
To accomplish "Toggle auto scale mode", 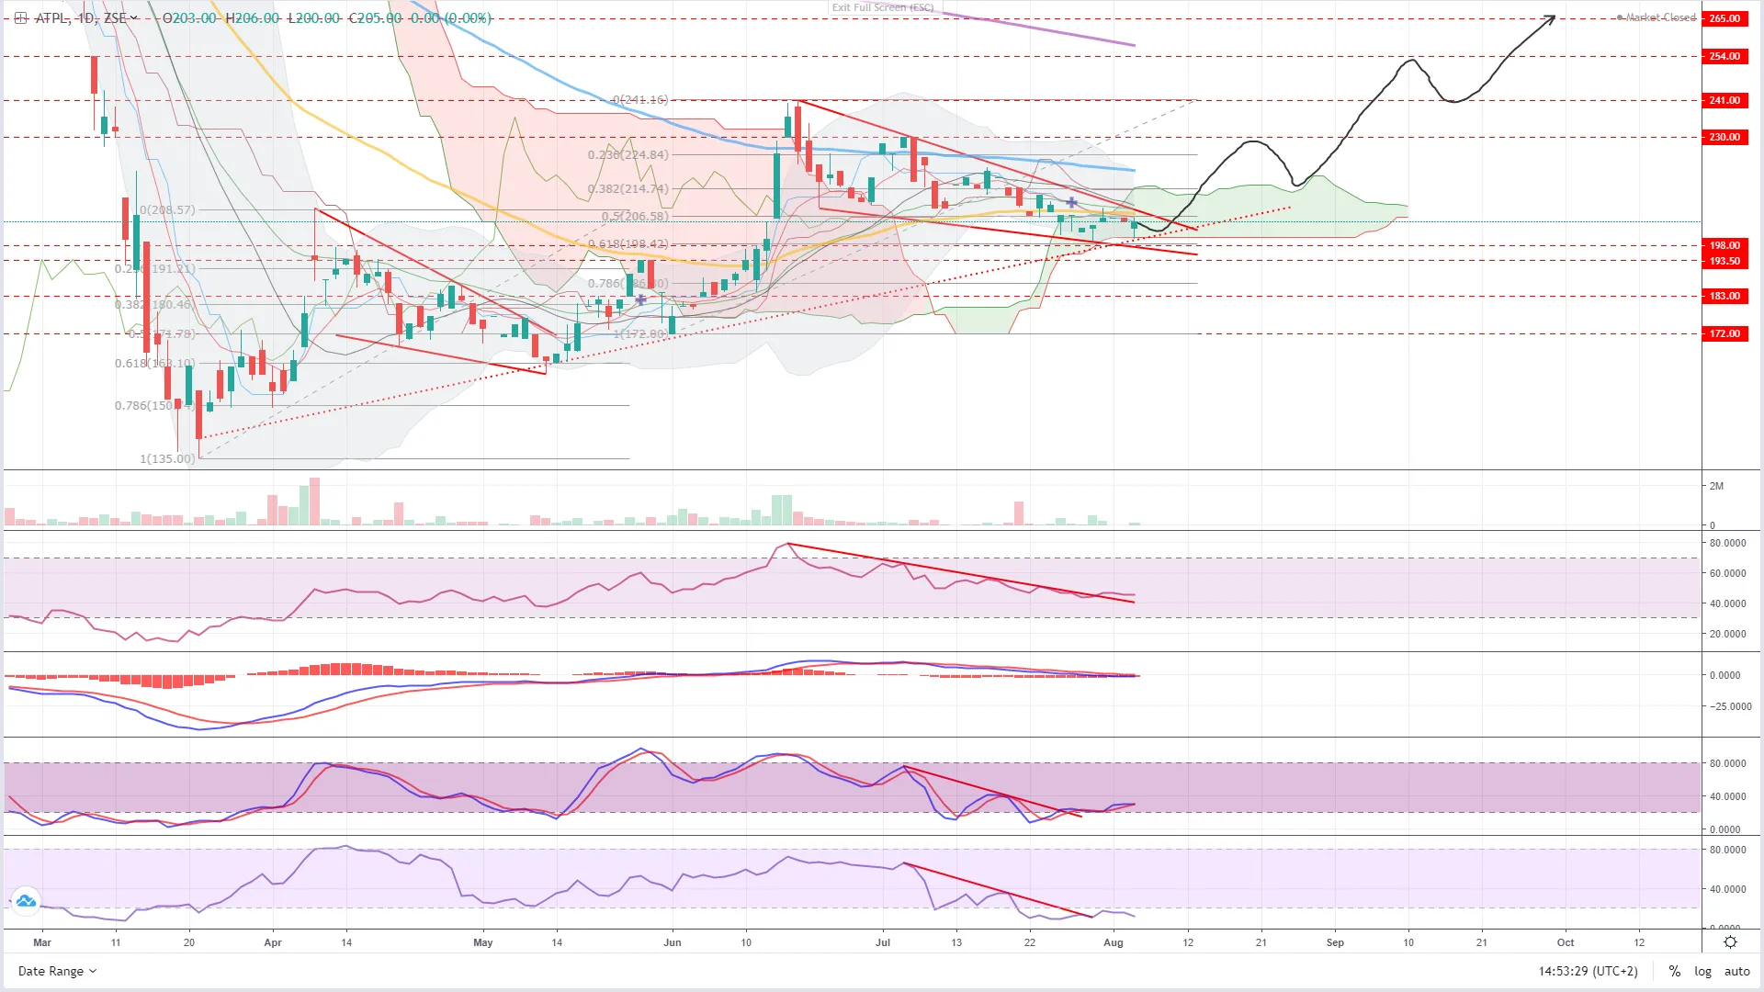I will click(1736, 971).
